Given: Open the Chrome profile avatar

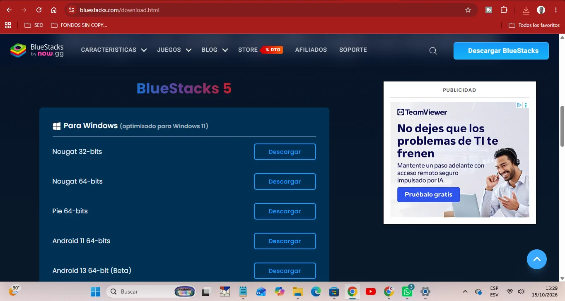Looking at the screenshot, I should coord(541,10).
